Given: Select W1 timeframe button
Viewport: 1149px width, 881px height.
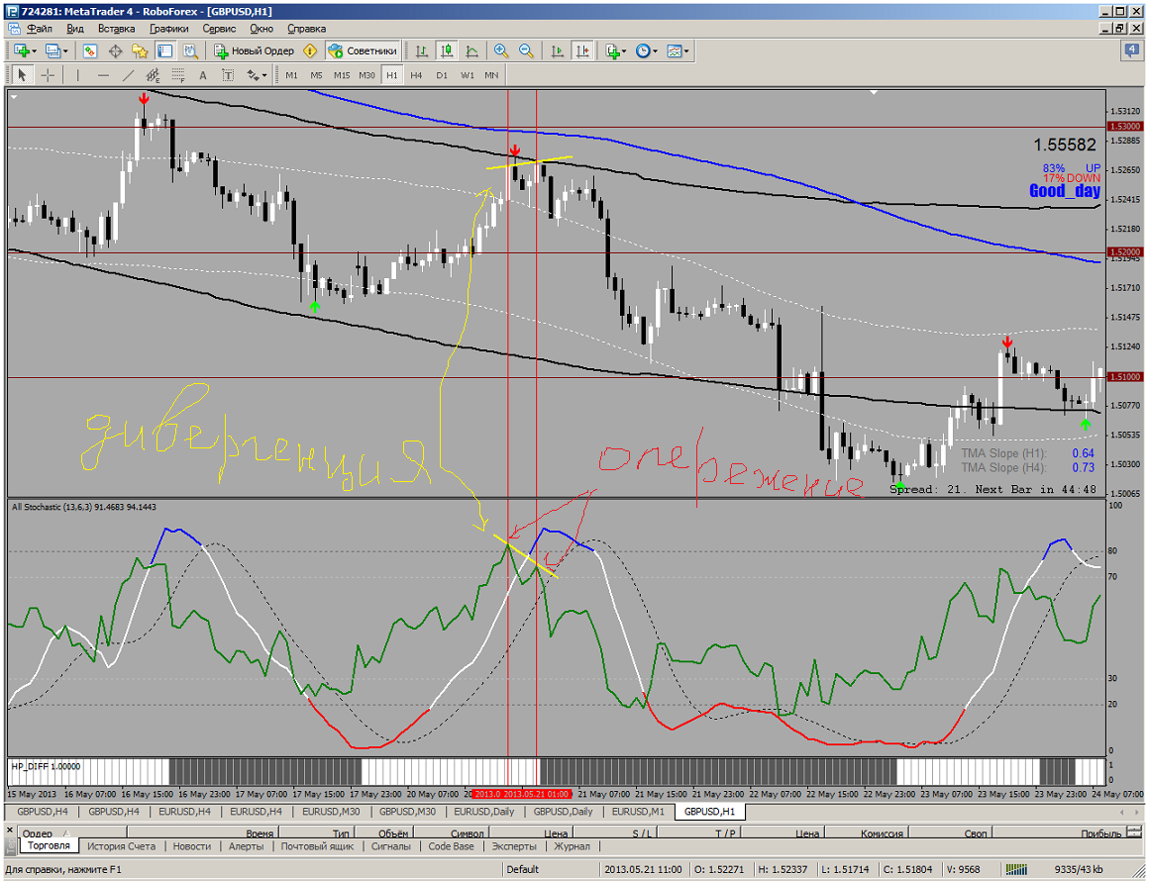Looking at the screenshot, I should 467,74.
